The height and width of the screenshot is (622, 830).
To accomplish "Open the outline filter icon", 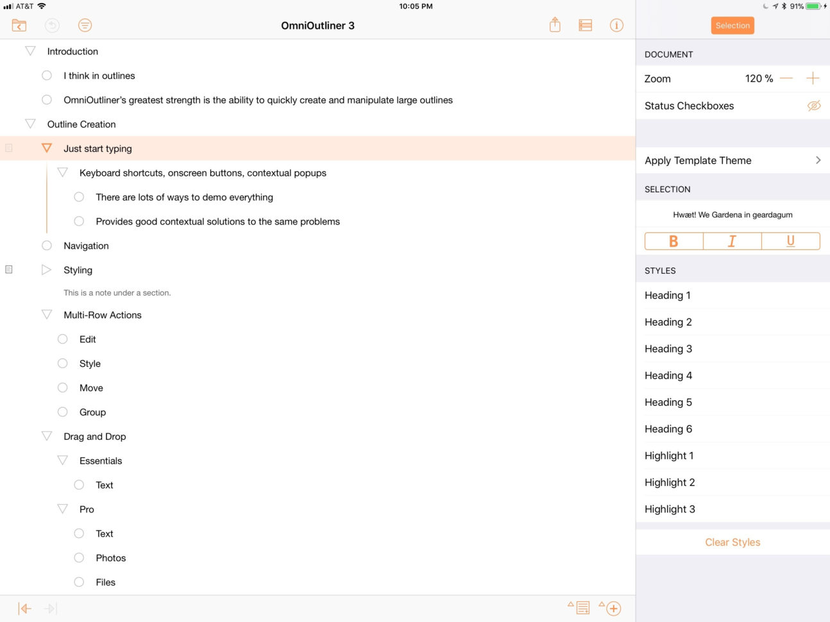I will point(84,25).
